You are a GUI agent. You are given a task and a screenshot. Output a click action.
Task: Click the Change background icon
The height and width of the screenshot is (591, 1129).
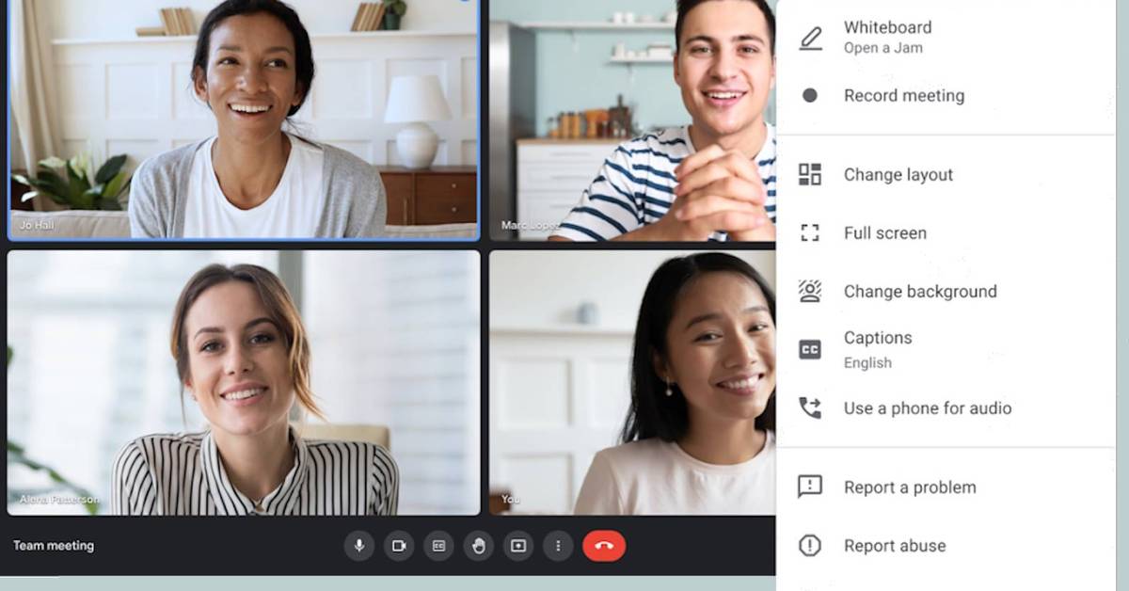(x=809, y=291)
